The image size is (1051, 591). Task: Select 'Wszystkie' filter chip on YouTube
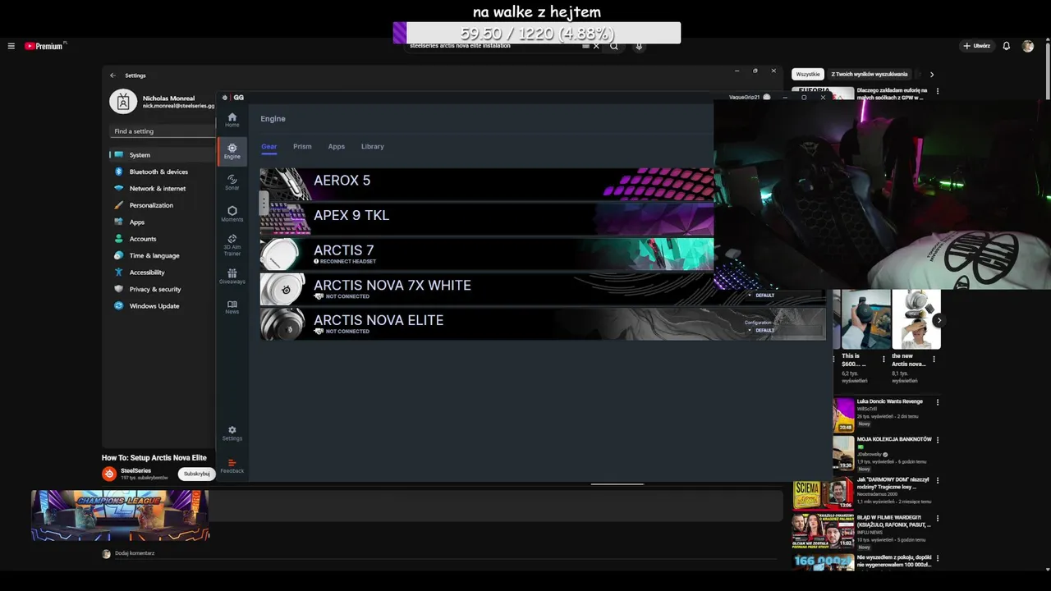coord(808,74)
